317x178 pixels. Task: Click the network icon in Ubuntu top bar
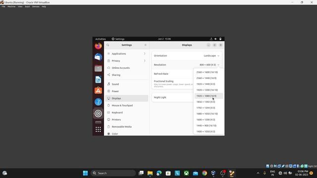(211, 39)
